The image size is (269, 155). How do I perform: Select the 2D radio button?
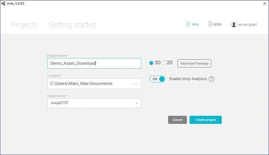click(163, 63)
